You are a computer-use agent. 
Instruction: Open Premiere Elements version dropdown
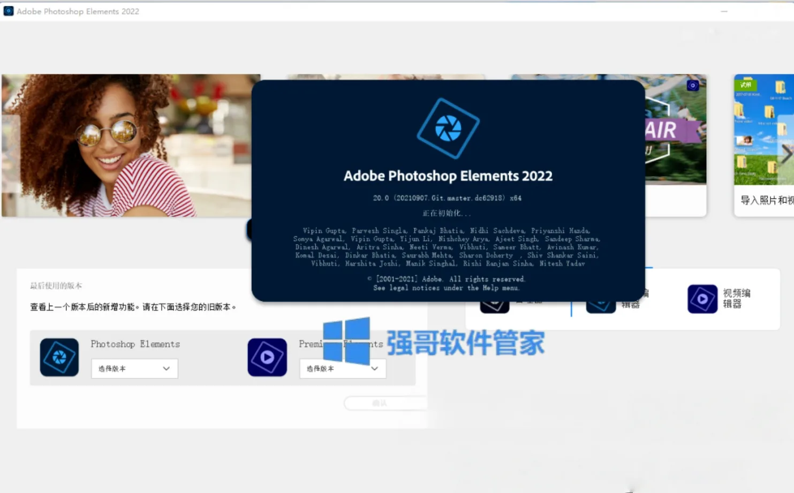coord(343,368)
